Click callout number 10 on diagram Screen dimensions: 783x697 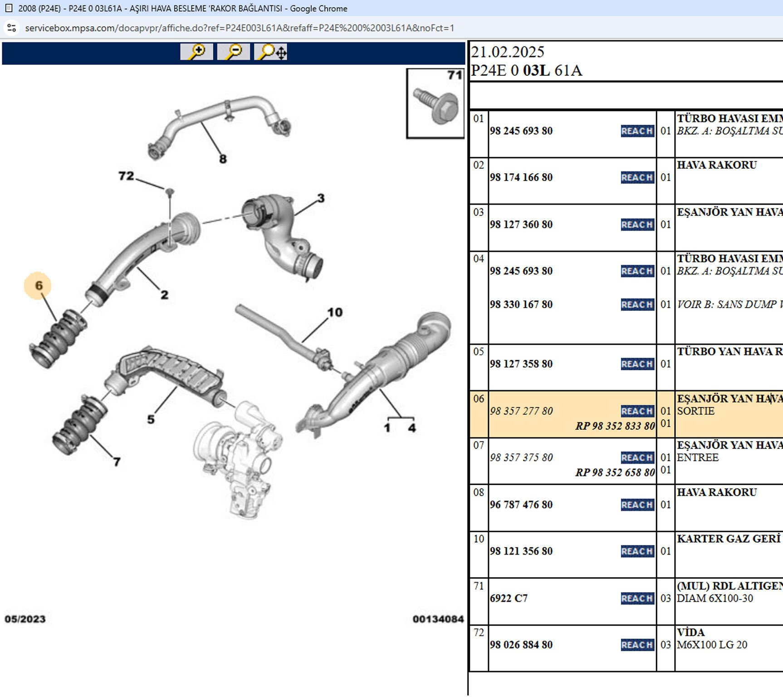[x=335, y=312]
